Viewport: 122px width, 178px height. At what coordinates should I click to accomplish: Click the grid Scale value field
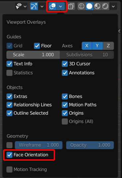[x=33, y=55]
